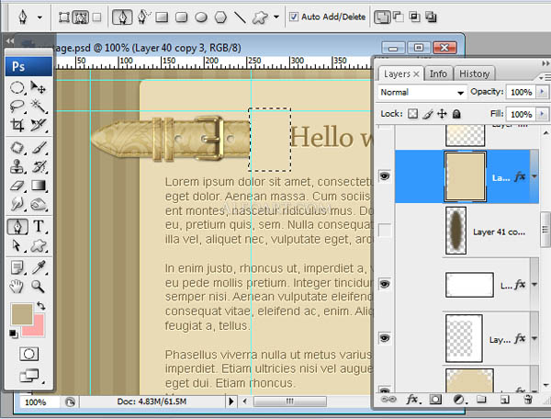Select the Magic Wand tool

pos(38,107)
